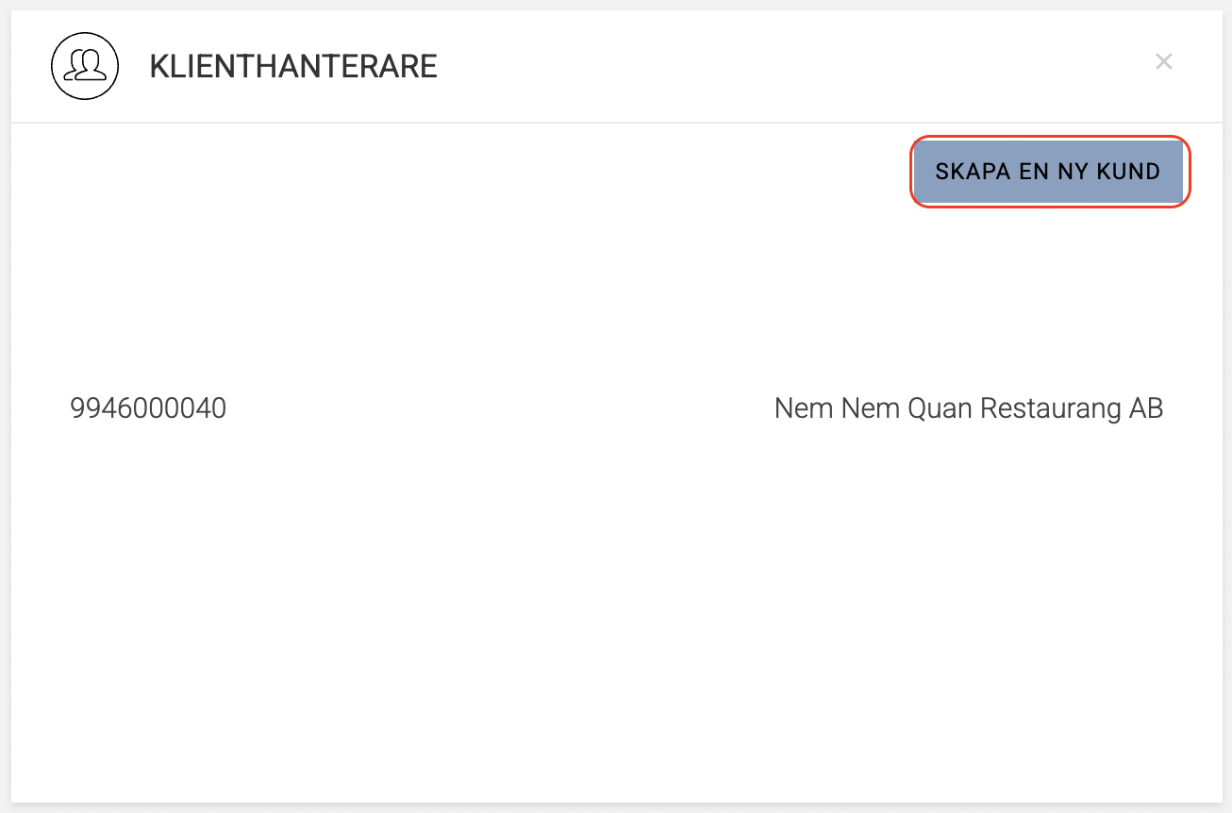1232x813 pixels.
Task: Select the client row in the list
Action: point(613,407)
